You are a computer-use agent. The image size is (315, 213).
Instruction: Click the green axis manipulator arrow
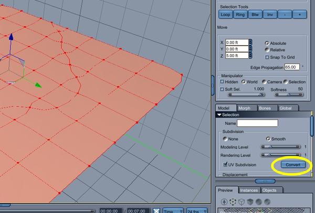(x=38, y=85)
